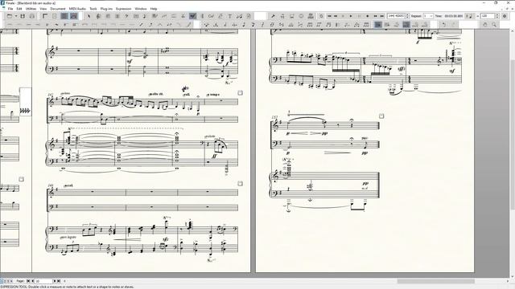Click the highlighted Expression tool
This screenshot has height=289, width=515.
[x=193, y=16]
